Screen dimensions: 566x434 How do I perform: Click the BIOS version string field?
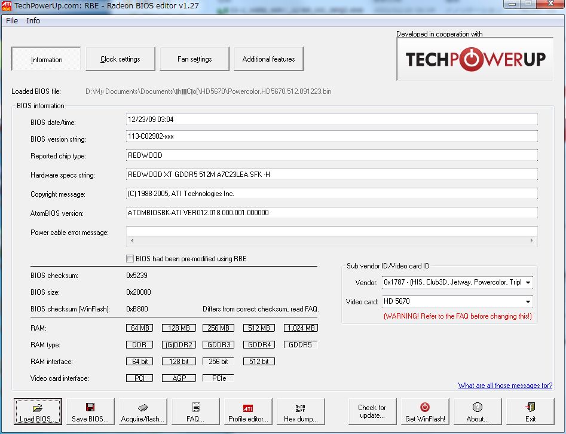pos(332,136)
